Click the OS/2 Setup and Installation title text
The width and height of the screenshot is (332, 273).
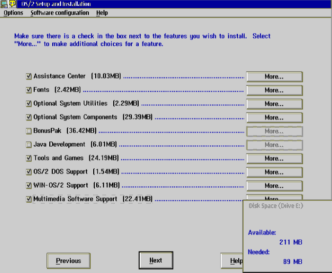(x=56, y=4)
